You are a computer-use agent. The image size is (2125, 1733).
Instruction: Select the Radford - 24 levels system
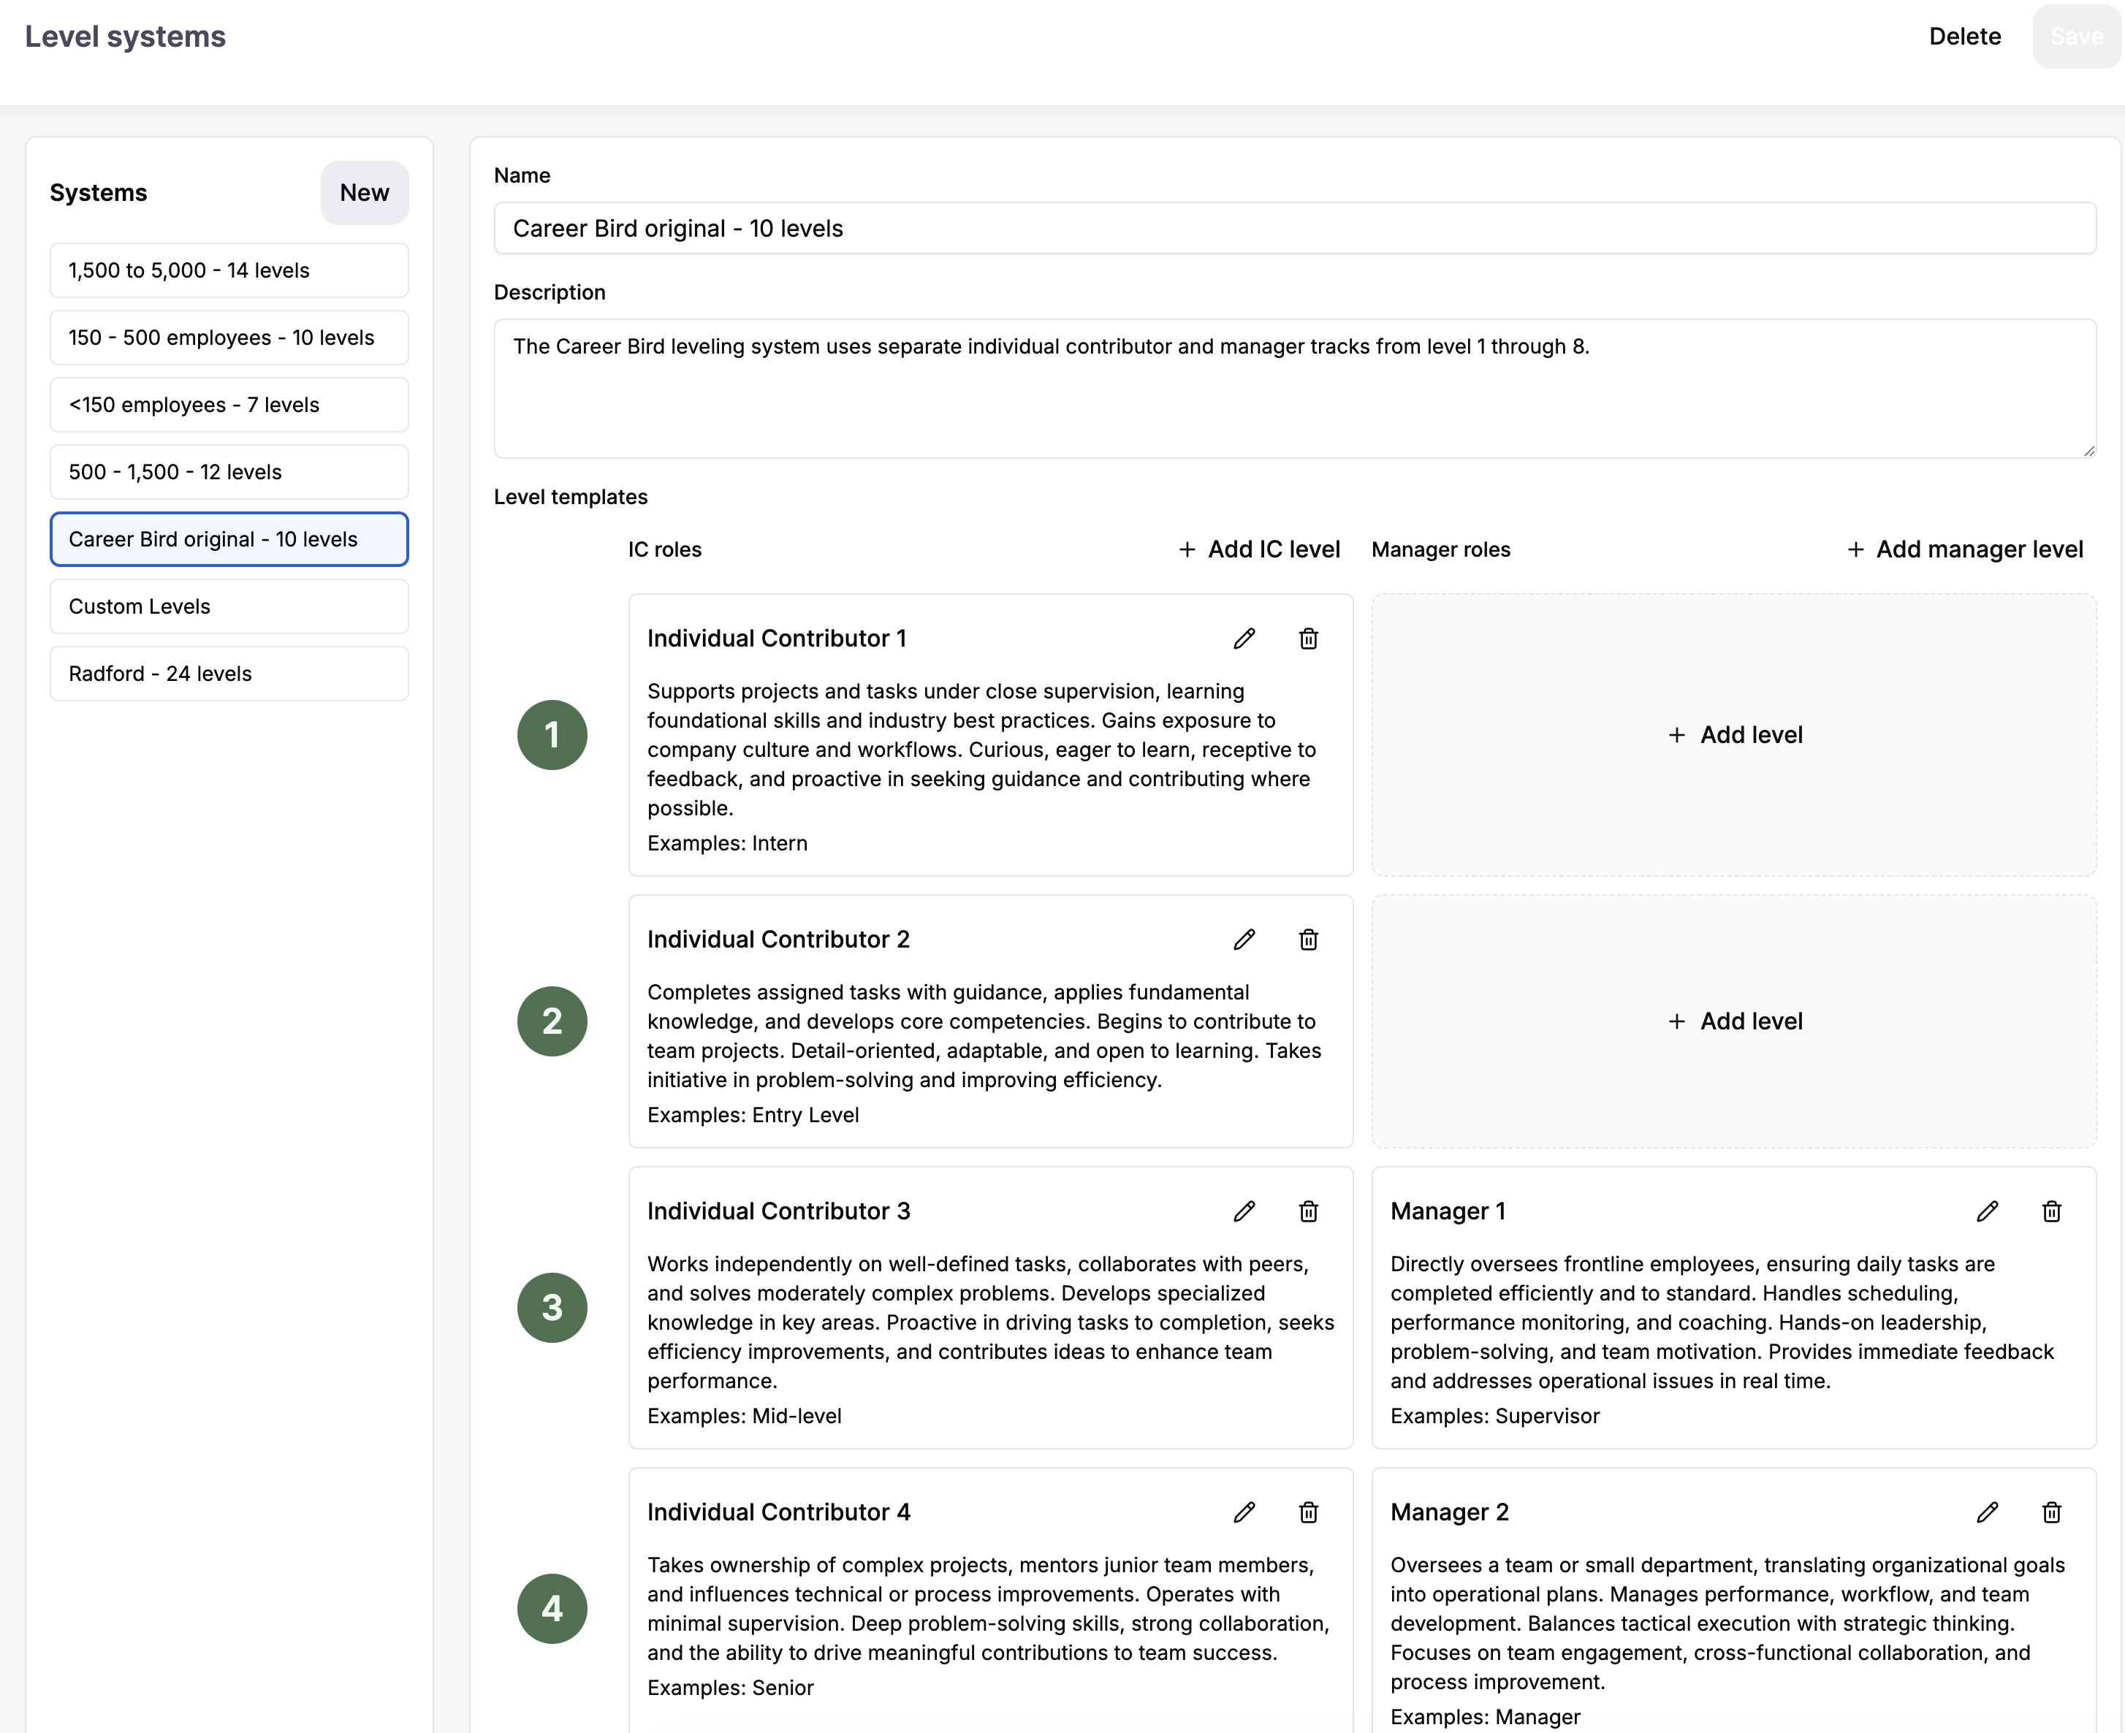(229, 674)
